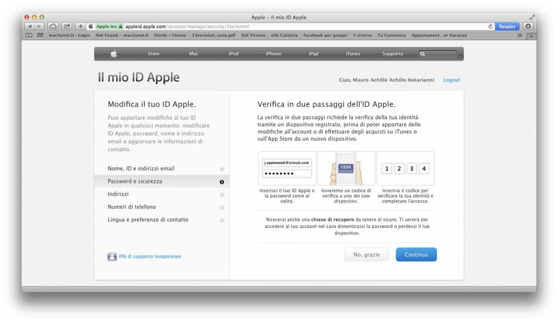Open Store tab in Apple nav
Viewport: 558px width, 322px height.
[x=154, y=54]
